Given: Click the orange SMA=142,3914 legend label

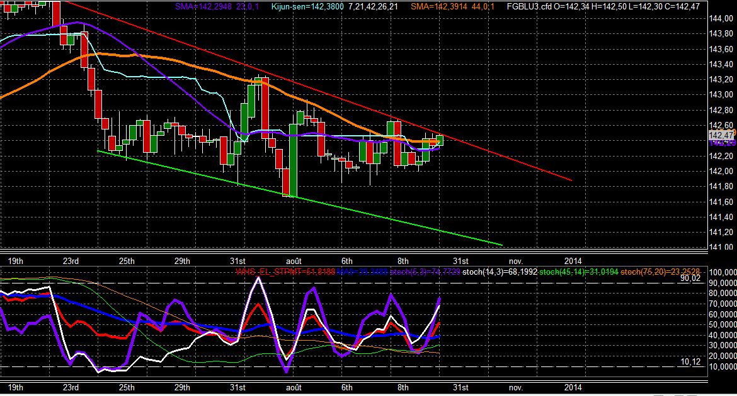Looking at the screenshot, I should (x=439, y=6).
